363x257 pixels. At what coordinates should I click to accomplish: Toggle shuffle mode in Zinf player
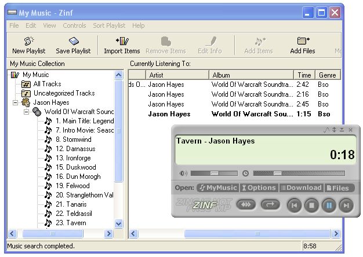pos(246,205)
